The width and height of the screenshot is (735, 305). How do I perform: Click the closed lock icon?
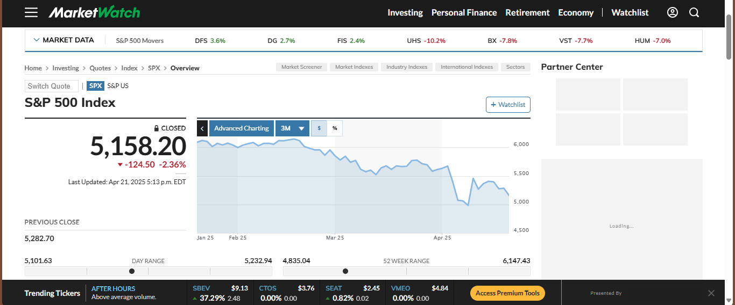[157, 128]
